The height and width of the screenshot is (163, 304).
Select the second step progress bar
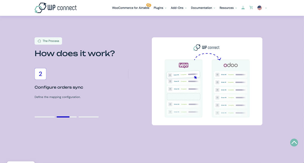click(67, 117)
